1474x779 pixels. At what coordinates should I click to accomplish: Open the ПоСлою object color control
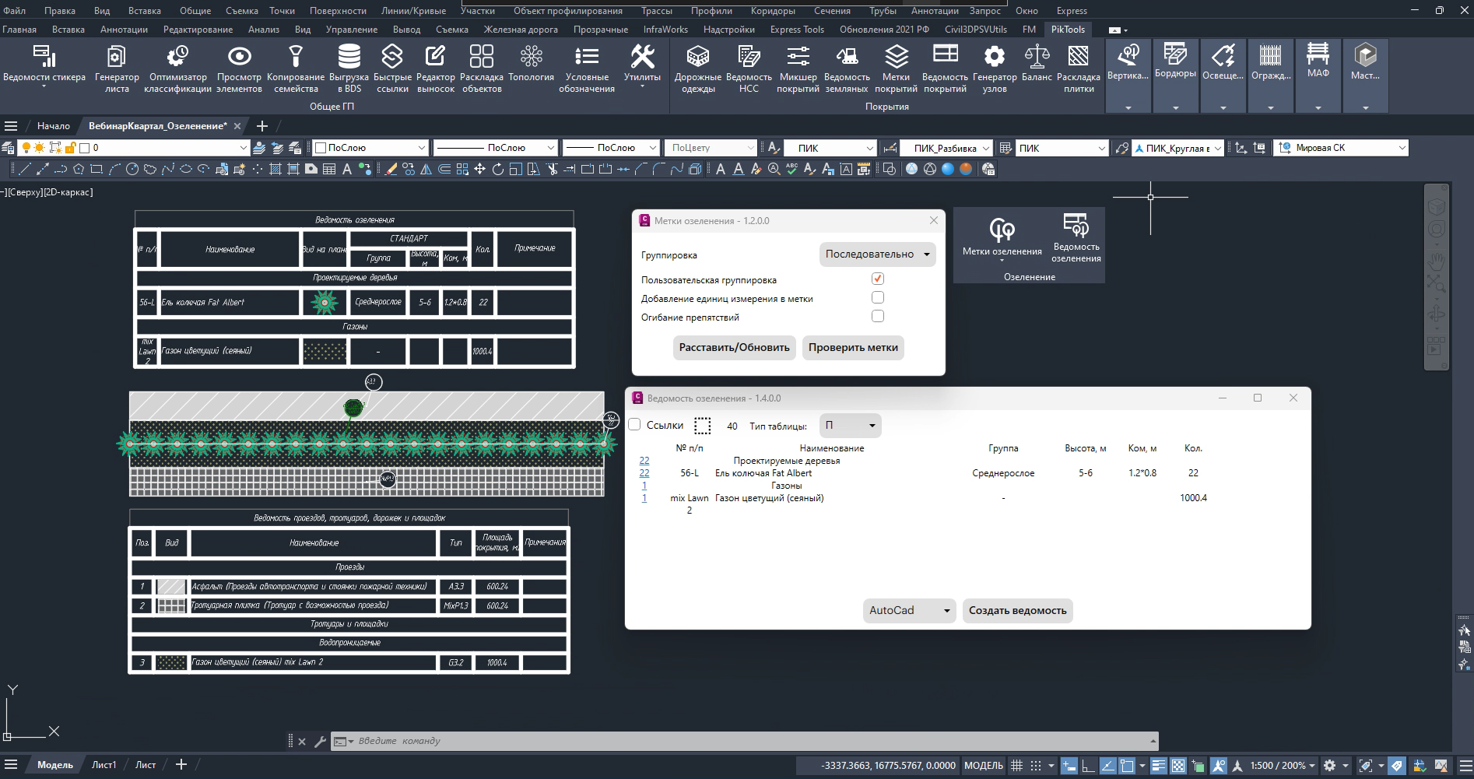[370, 148]
